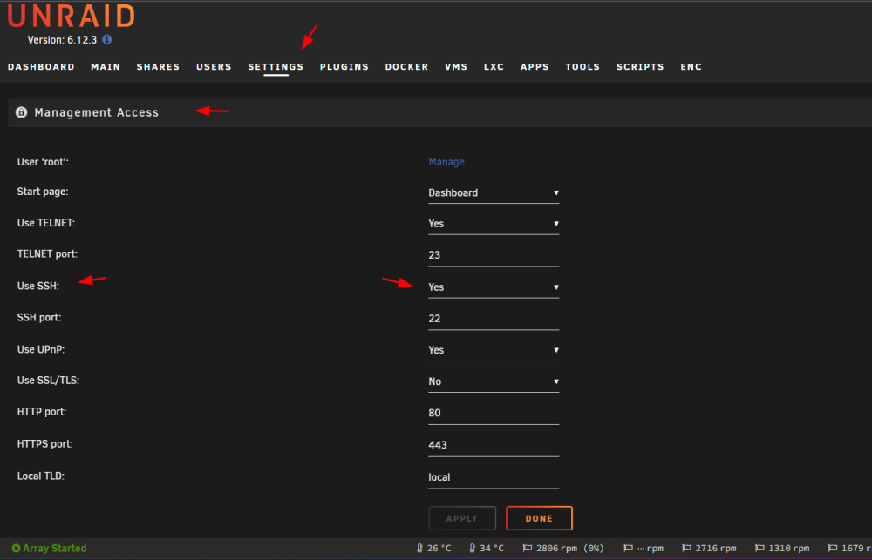
Task: Click the Local TLD: label
Action: (41, 476)
